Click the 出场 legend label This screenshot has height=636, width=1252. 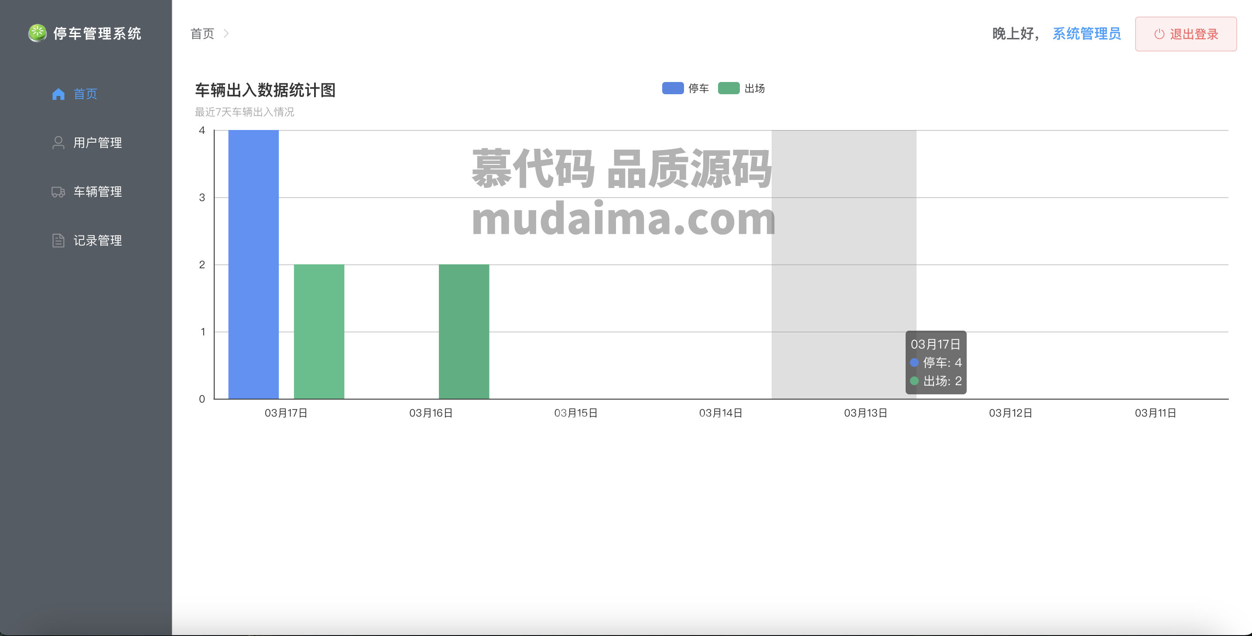pyautogui.click(x=755, y=89)
